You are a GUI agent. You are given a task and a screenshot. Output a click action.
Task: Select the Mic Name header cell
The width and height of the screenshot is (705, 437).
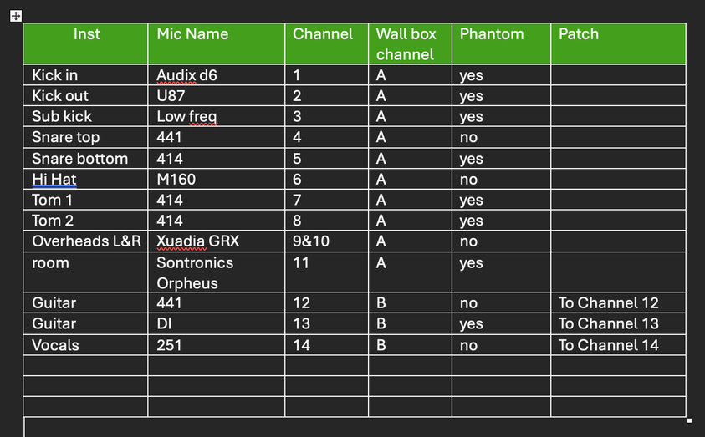coord(192,34)
